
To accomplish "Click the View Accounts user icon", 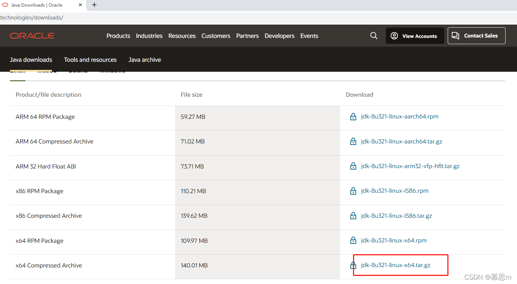I will point(394,36).
